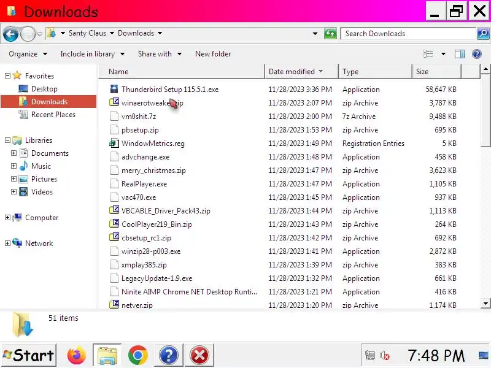The width and height of the screenshot is (491, 368).
Task: Expand the Videos library node
Action: [14, 192]
